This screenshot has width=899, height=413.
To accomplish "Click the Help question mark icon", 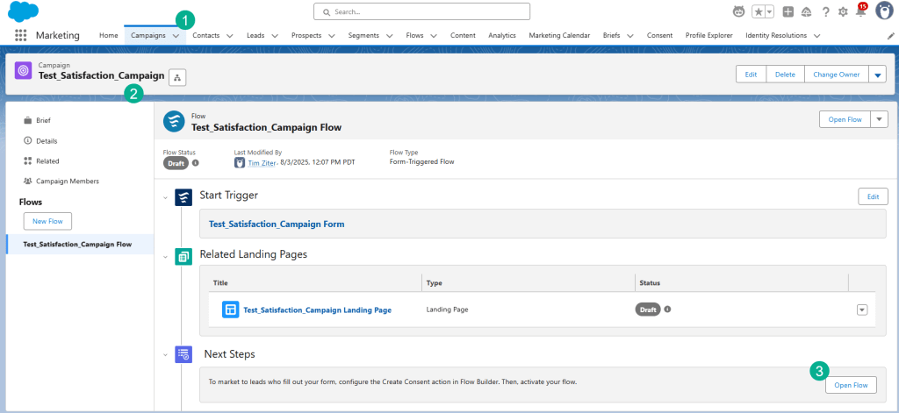I will [825, 11].
